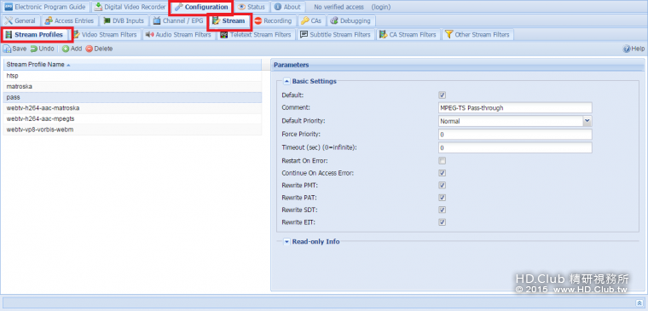Open the Help panel
The height and width of the screenshot is (311, 648).
[x=634, y=49]
